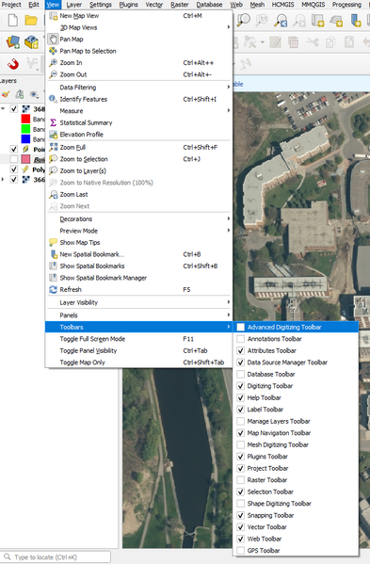Click the Zoom Last icon
The height and width of the screenshot is (564, 370).
pos(53,195)
